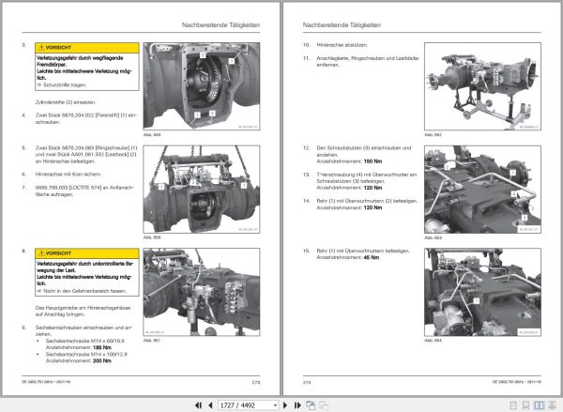Jump to the last page of the document
Screen dimensions: 563x412
tap(297, 405)
